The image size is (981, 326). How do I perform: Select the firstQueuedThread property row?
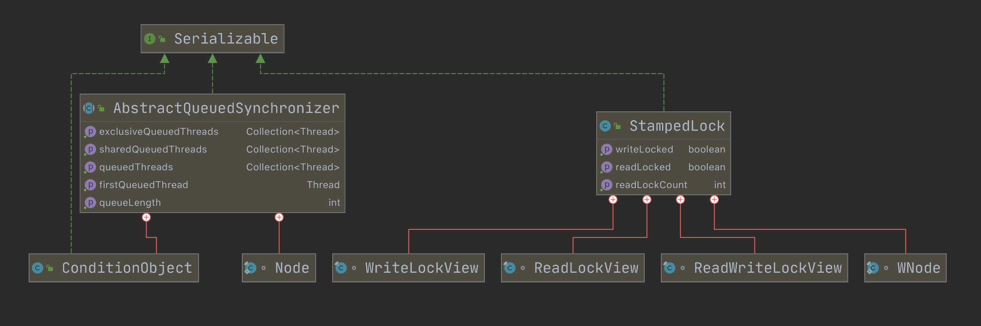[x=212, y=185]
